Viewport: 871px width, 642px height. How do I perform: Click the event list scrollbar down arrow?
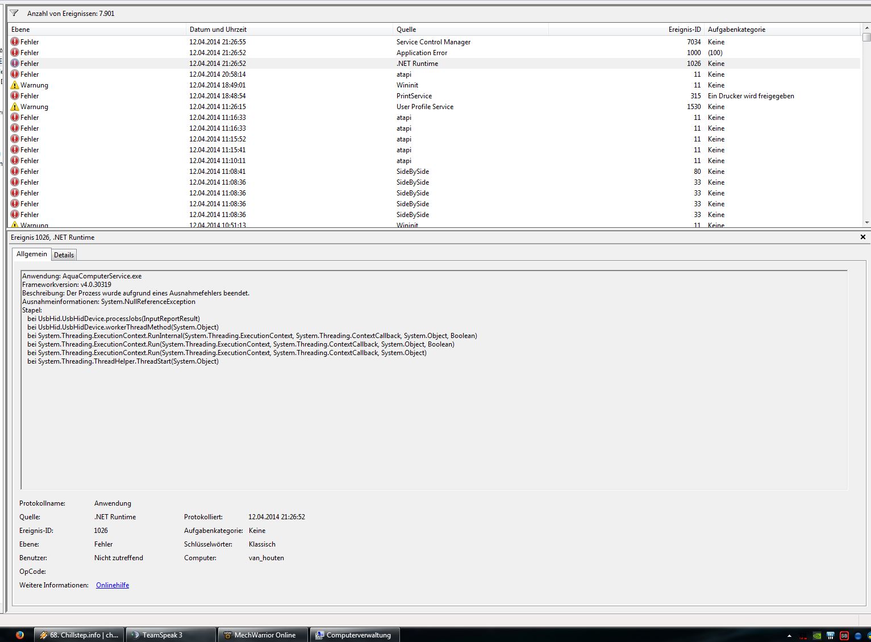(866, 223)
